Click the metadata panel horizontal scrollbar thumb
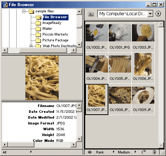The image size is (166, 156). tap(21, 144)
